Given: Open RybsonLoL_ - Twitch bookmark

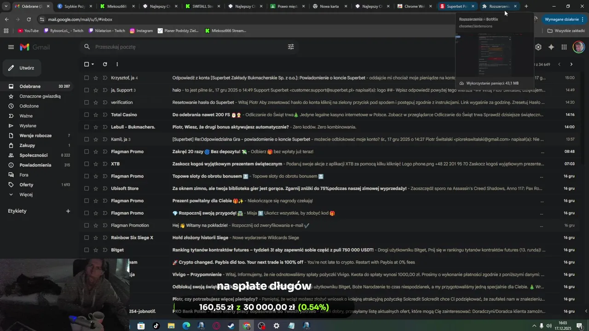Looking at the screenshot, I should pos(63,31).
